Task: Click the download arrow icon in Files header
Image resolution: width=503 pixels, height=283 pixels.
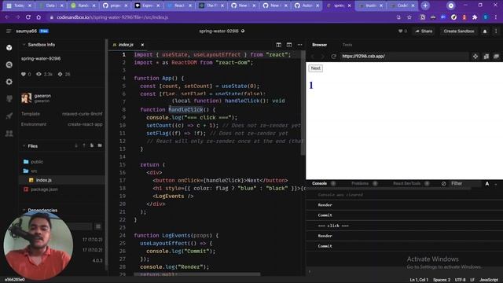Action: coord(76,145)
